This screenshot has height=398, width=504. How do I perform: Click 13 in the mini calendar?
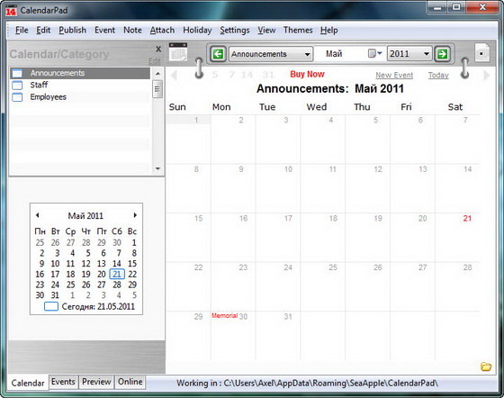[102, 264]
